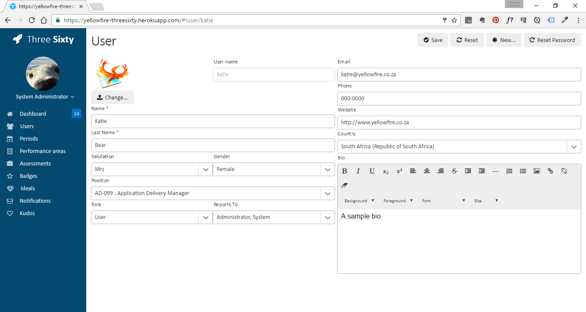Align Bio text to the right

point(441,171)
